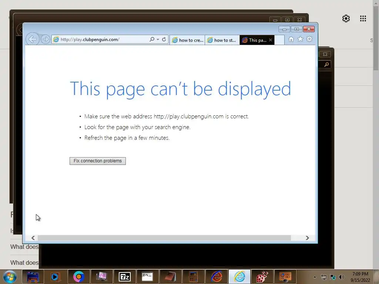Maximize the dark background window behind IE
Screen dimensions: 379x284
click(x=287, y=20)
